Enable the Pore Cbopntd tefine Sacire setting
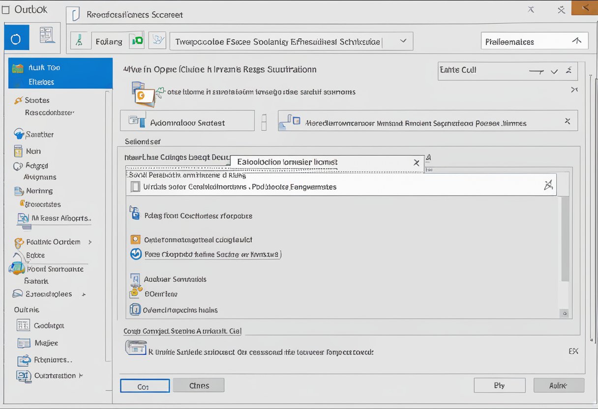The width and height of the screenshot is (598, 409). [136, 254]
